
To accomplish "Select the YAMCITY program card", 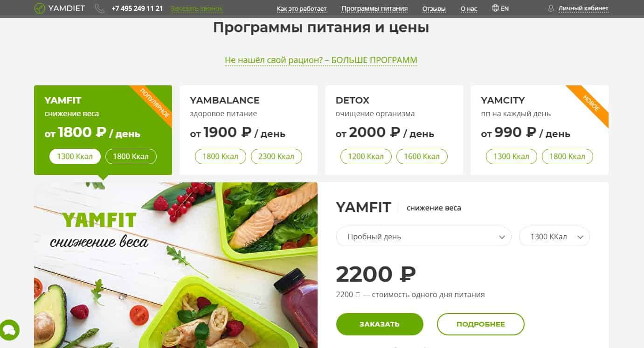I will (540, 130).
